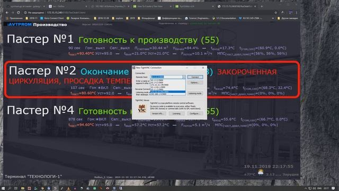Click the TightVNC logo image
This screenshot has width=339, height=191.
click(142, 108)
